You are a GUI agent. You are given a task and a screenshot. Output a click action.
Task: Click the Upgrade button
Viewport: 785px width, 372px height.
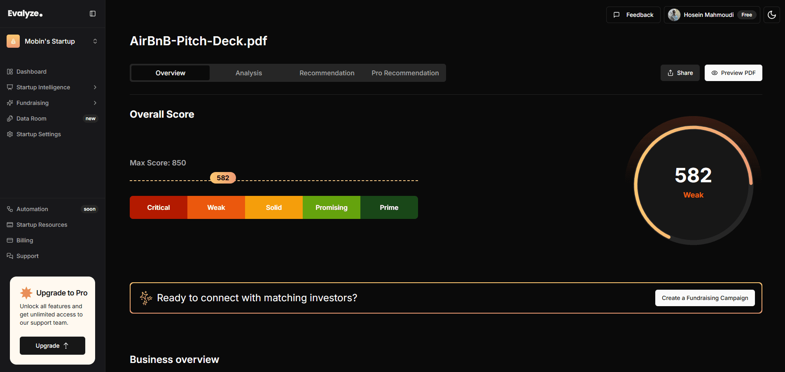coord(52,346)
